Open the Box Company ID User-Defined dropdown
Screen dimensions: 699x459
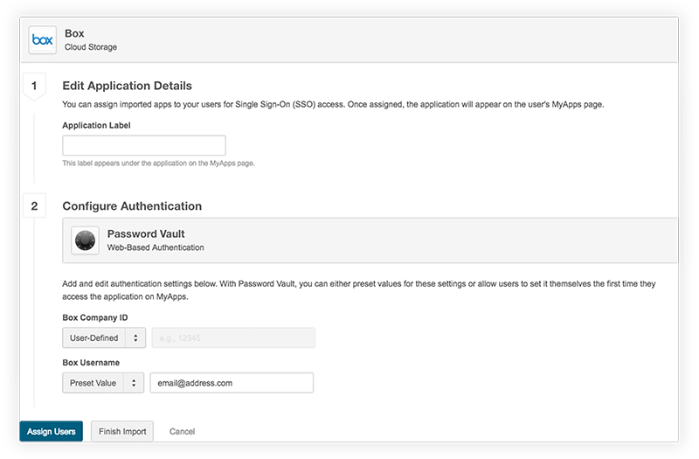(104, 337)
